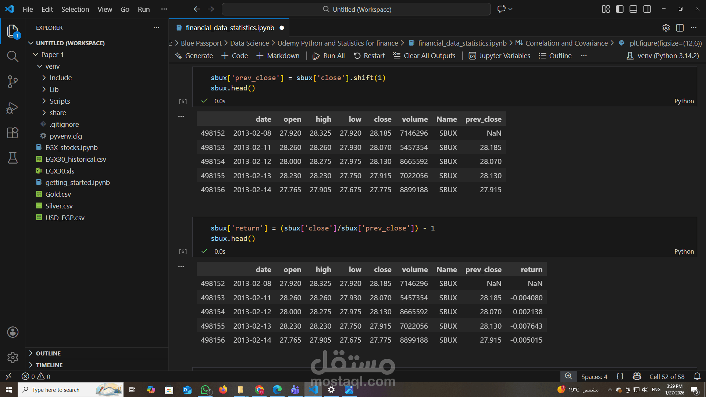Click the Accounts icon in activity bar
Viewport: 706px width, 397px height.
pos(13,332)
